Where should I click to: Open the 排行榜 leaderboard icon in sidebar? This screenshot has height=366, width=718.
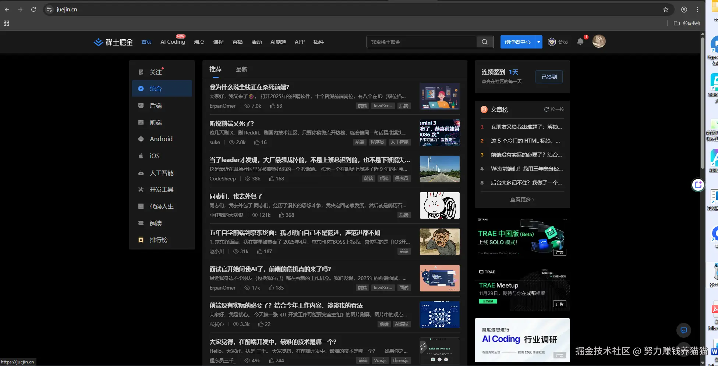tap(141, 240)
